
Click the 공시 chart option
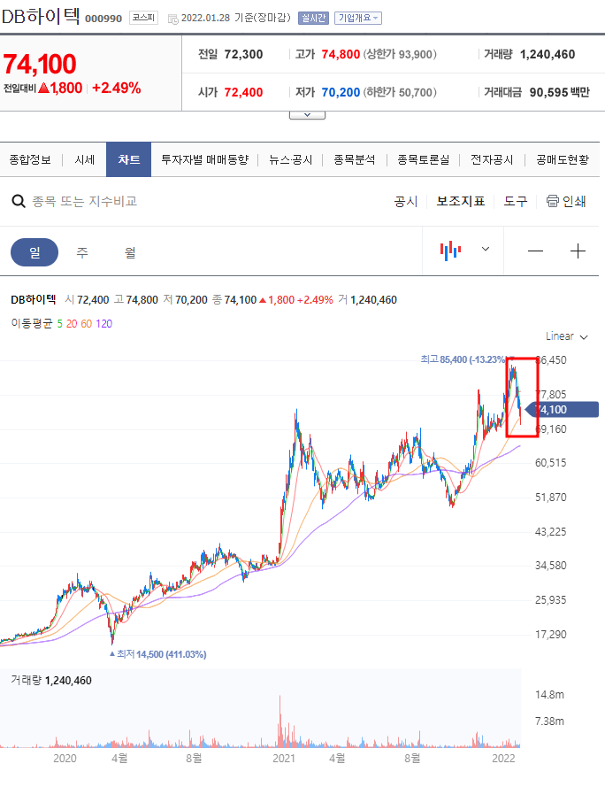tap(406, 201)
